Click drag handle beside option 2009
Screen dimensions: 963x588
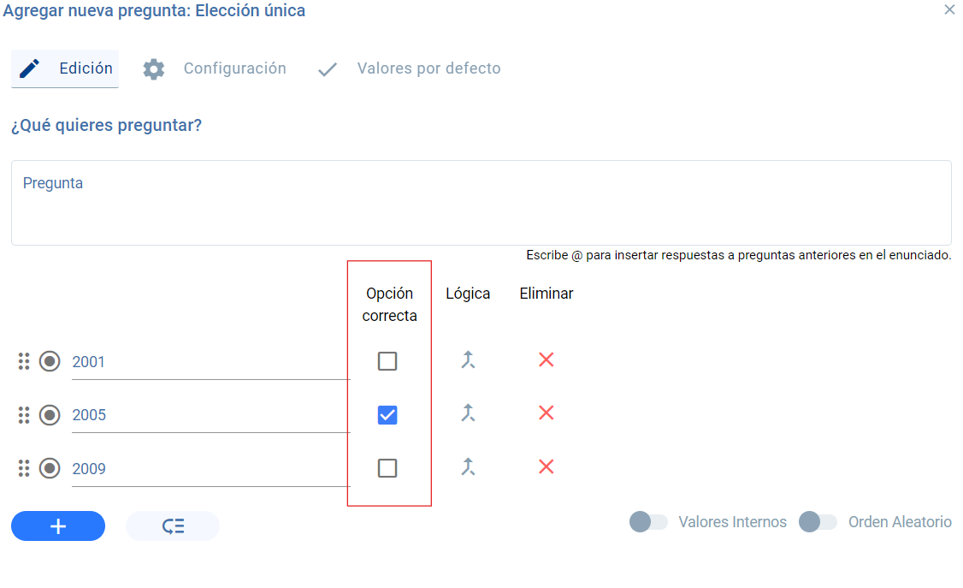pyautogui.click(x=24, y=468)
